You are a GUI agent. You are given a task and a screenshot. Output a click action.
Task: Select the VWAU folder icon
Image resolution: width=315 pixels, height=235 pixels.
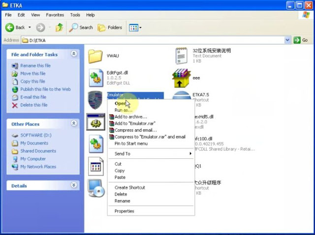pos(95,56)
